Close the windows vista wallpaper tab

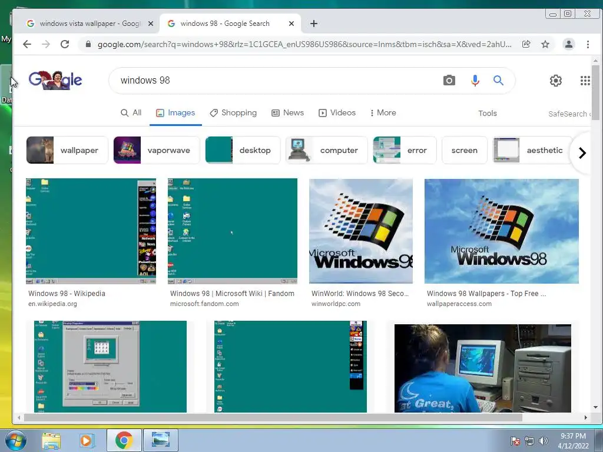(151, 24)
